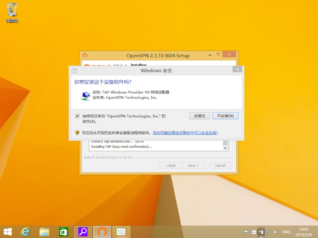
Task: Open Windows Store from taskbar
Action: point(64,232)
